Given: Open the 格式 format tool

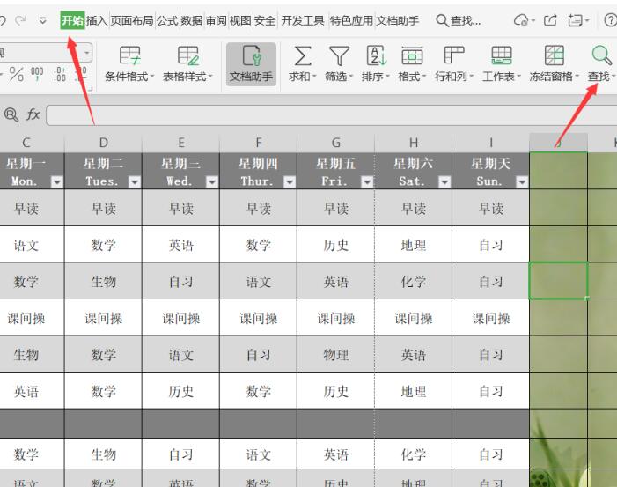Looking at the screenshot, I should tap(412, 63).
